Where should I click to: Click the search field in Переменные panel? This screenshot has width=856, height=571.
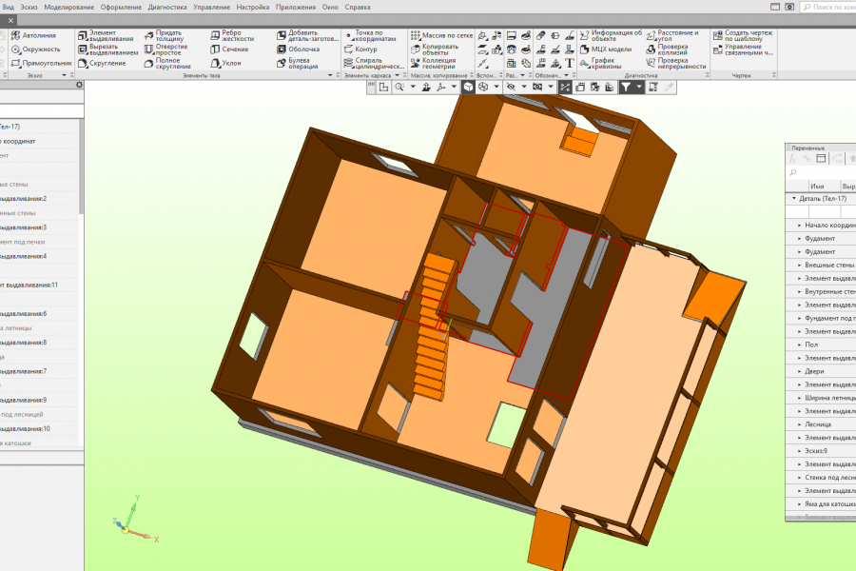tap(822, 172)
